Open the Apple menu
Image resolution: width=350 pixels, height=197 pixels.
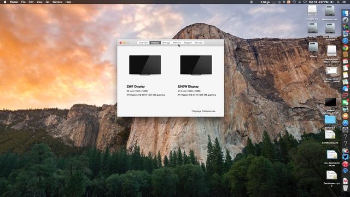(5, 2)
